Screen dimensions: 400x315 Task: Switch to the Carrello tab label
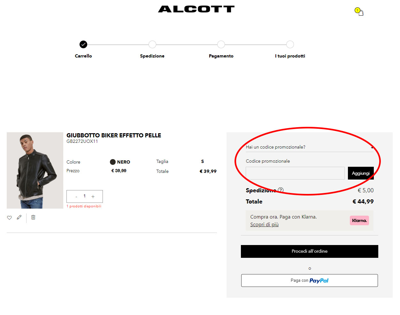pyautogui.click(x=83, y=56)
